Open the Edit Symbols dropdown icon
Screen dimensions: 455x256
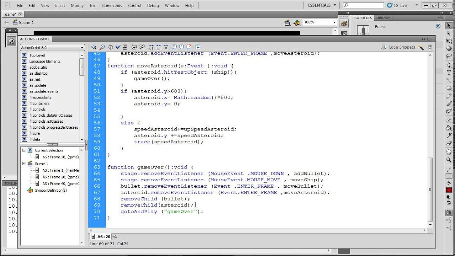coord(297,22)
